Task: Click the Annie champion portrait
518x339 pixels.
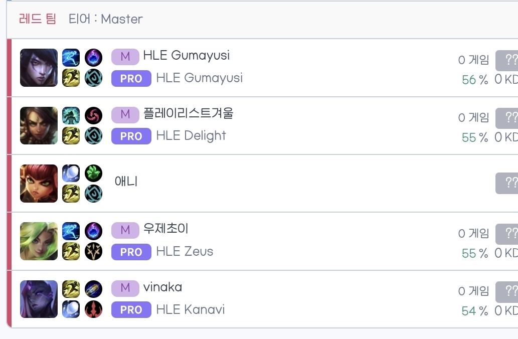Action: click(x=39, y=184)
